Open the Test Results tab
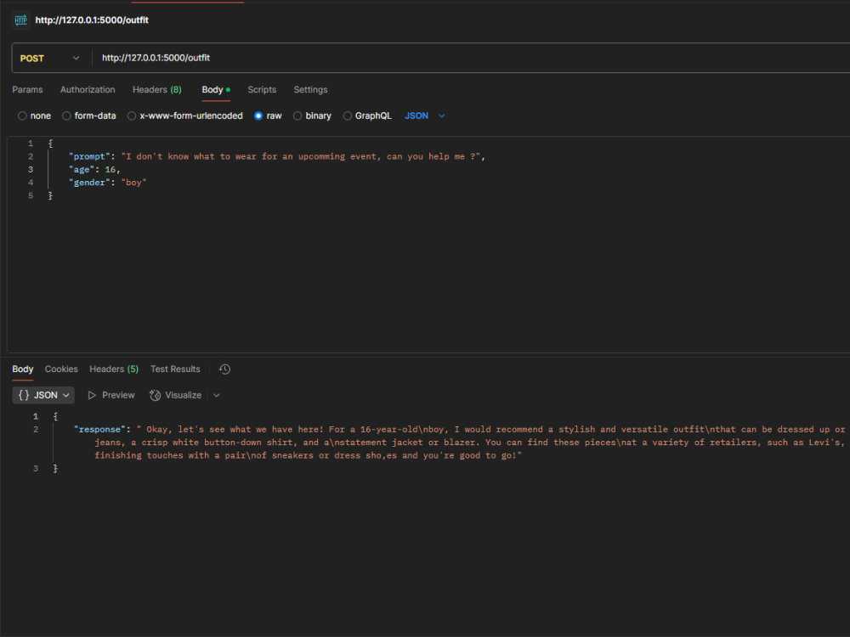Viewport: 850px width, 637px height. coord(175,369)
